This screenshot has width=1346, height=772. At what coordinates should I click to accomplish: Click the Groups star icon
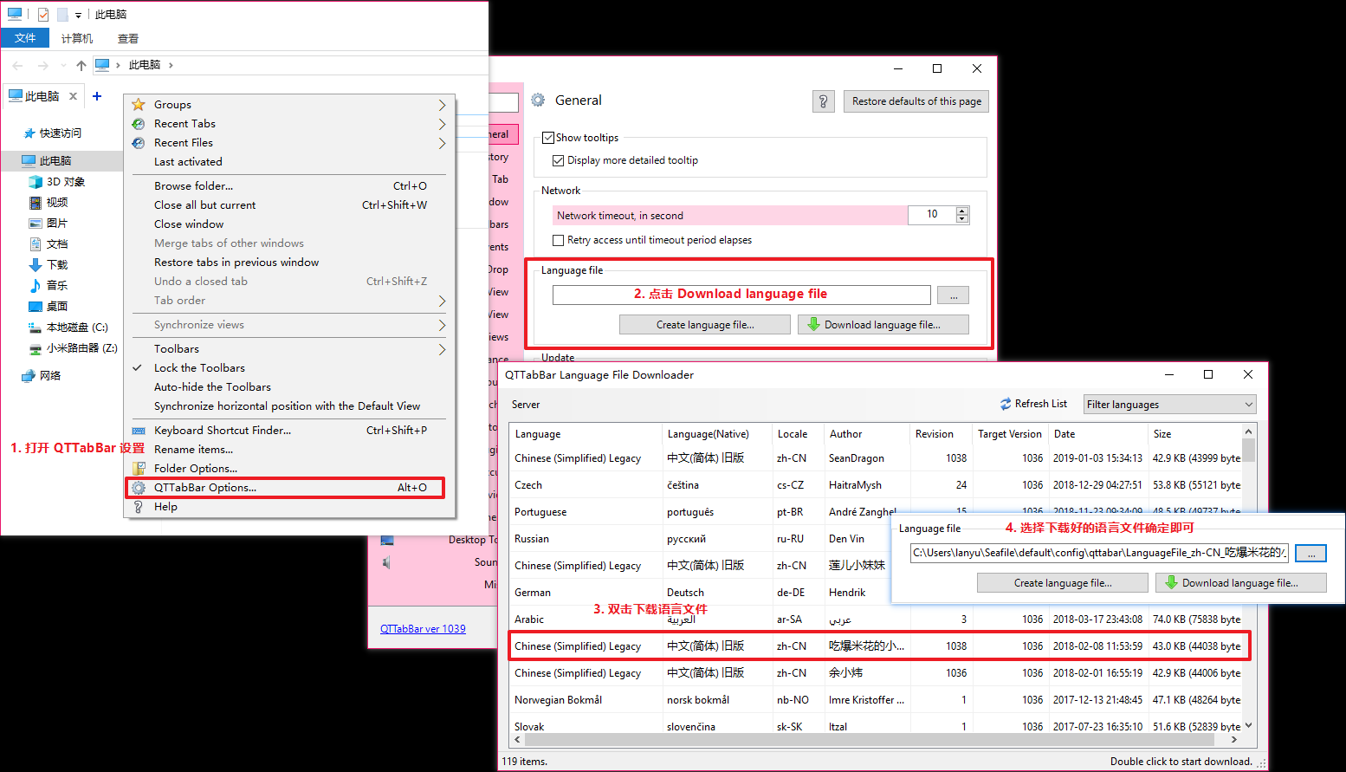[x=139, y=105]
